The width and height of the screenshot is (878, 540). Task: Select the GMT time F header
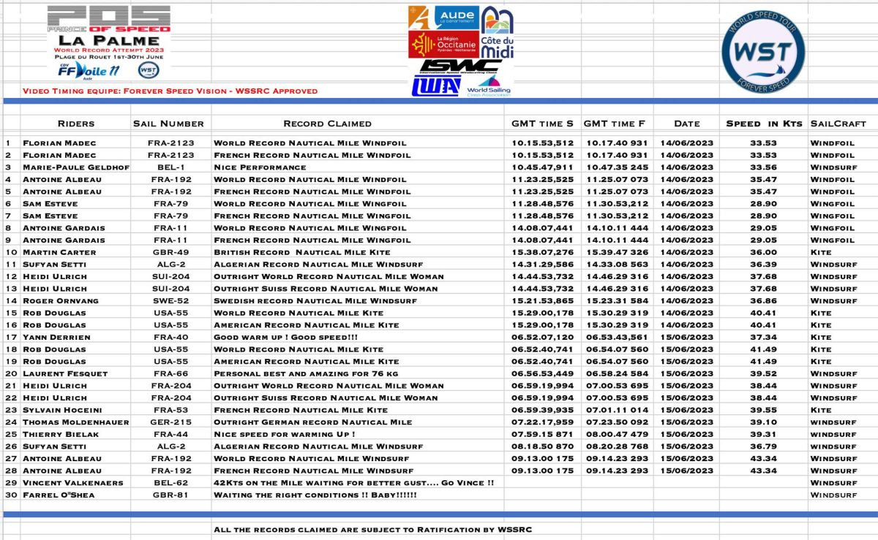coord(615,123)
